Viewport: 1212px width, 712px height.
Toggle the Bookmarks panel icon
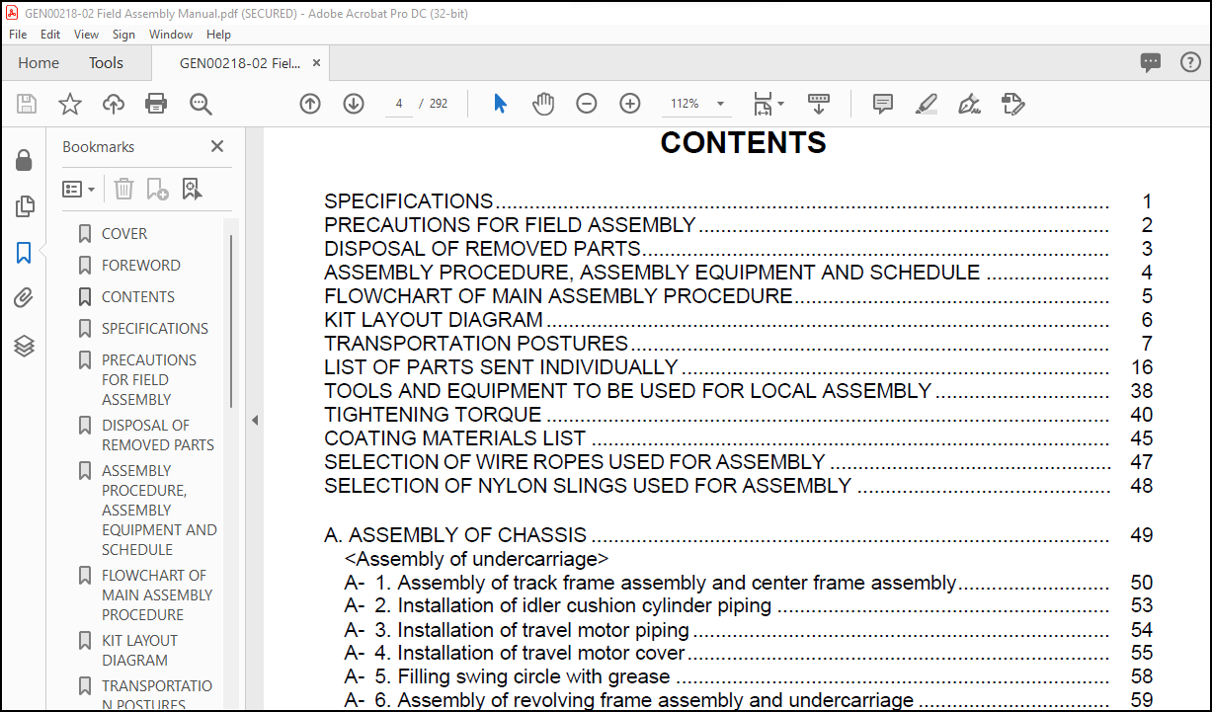coord(24,253)
